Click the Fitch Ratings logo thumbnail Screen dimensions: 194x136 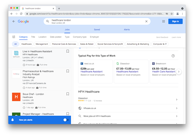point(16,74)
